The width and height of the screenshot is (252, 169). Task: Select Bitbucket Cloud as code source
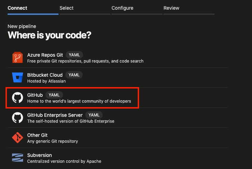pos(118,78)
